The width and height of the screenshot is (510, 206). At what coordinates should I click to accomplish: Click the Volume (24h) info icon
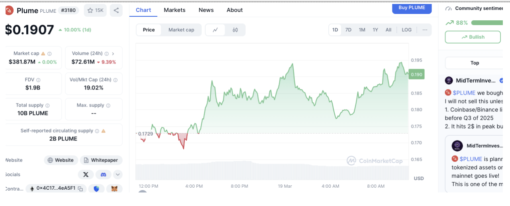point(106,53)
